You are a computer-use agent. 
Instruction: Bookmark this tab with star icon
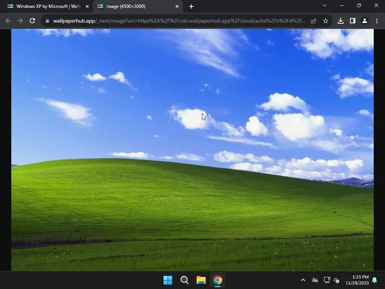pos(326,21)
